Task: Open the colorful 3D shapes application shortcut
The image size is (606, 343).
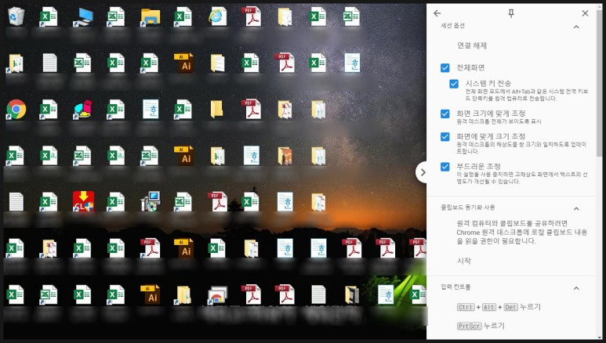Action: coord(83,110)
